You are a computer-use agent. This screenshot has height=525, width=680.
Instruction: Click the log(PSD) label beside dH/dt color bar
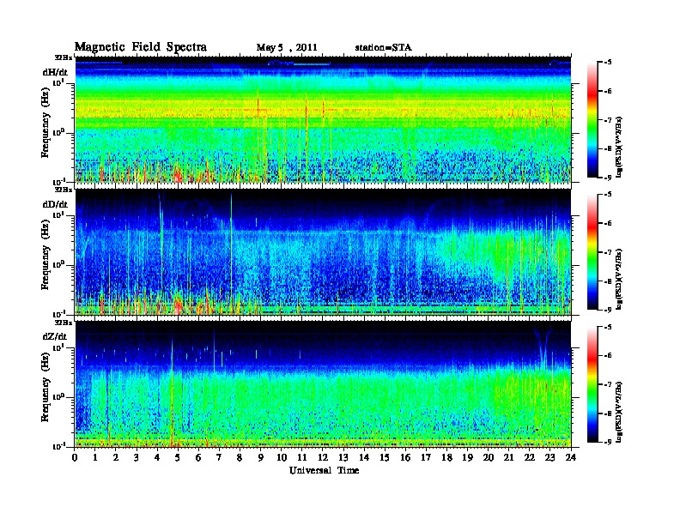(x=620, y=147)
